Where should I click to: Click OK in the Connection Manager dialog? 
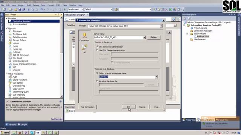coord(128,107)
